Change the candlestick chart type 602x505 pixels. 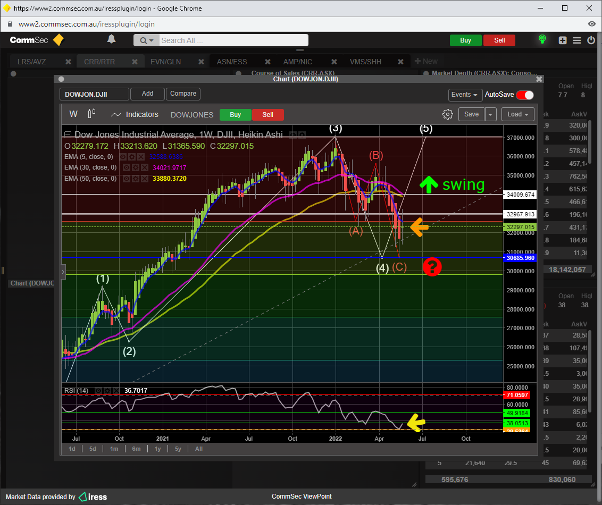tap(92, 114)
